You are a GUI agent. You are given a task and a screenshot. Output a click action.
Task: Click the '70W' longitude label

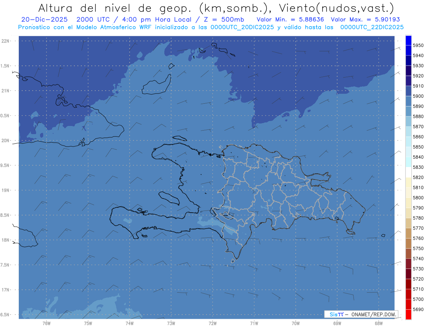[x=296, y=323]
